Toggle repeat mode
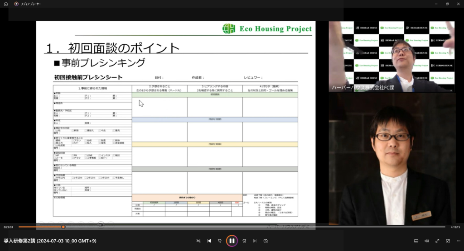The width and height of the screenshot is (464, 251). (266, 241)
